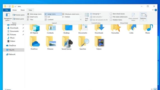Screen dimensions: 160x90
Task: Minimize the ribbon using the pin arrow
Action: click(153, 10)
